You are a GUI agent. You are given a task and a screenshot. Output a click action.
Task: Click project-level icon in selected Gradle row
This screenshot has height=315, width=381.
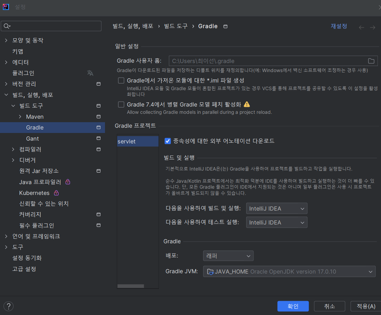(98, 127)
